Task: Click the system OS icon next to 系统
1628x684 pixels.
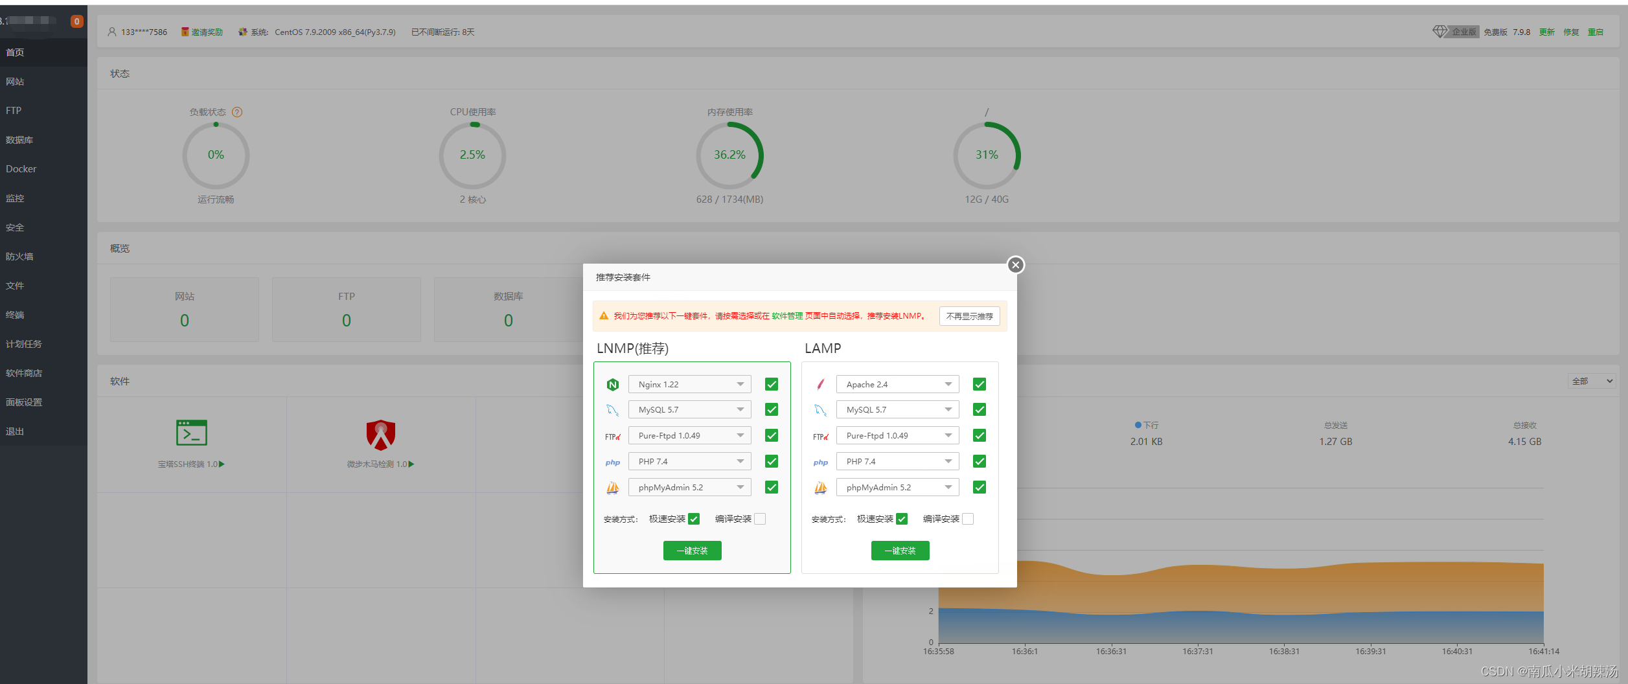Action: [243, 32]
